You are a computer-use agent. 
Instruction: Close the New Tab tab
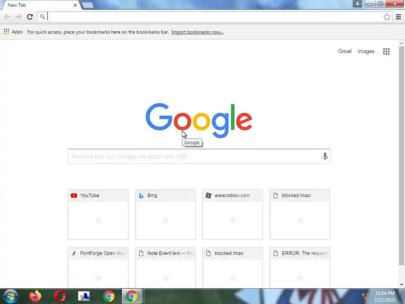[75, 5]
